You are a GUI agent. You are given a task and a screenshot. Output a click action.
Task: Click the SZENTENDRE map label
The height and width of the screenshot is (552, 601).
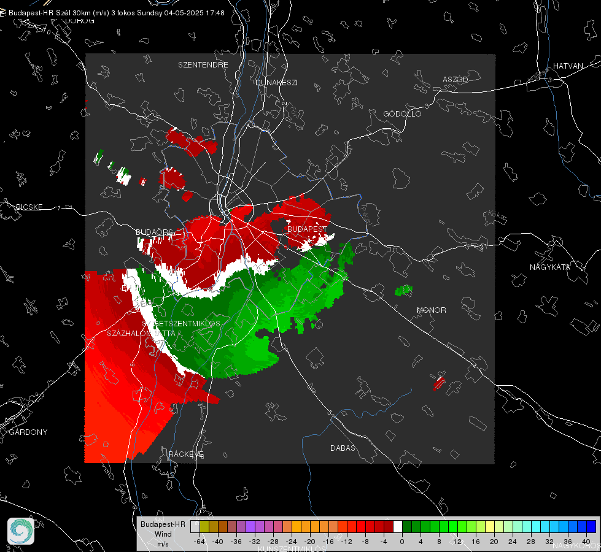203,65
